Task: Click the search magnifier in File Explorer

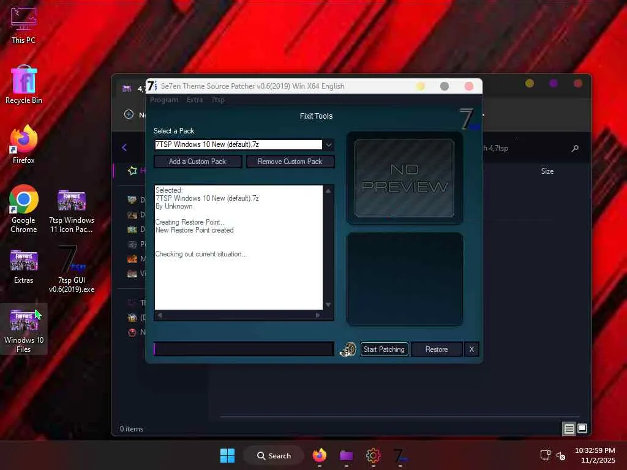Action: [x=575, y=148]
